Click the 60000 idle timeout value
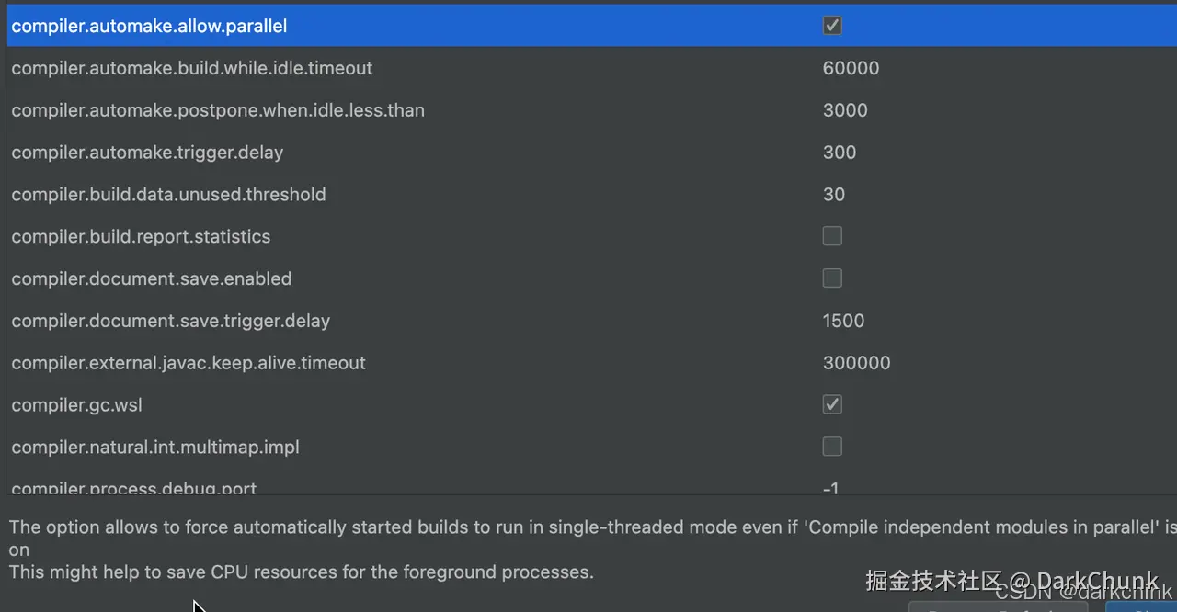1177x612 pixels. click(851, 68)
